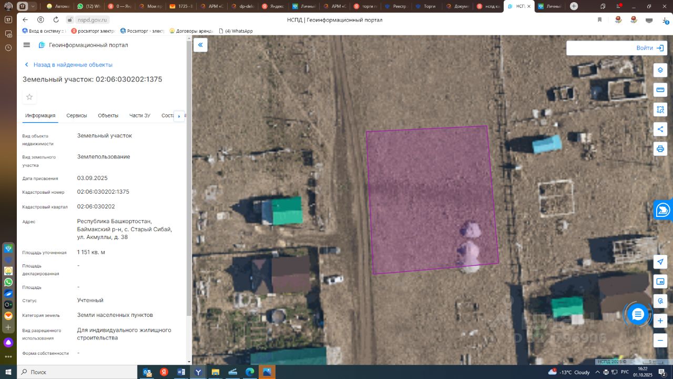Share the current map view
The height and width of the screenshot is (379, 673).
tap(660, 129)
